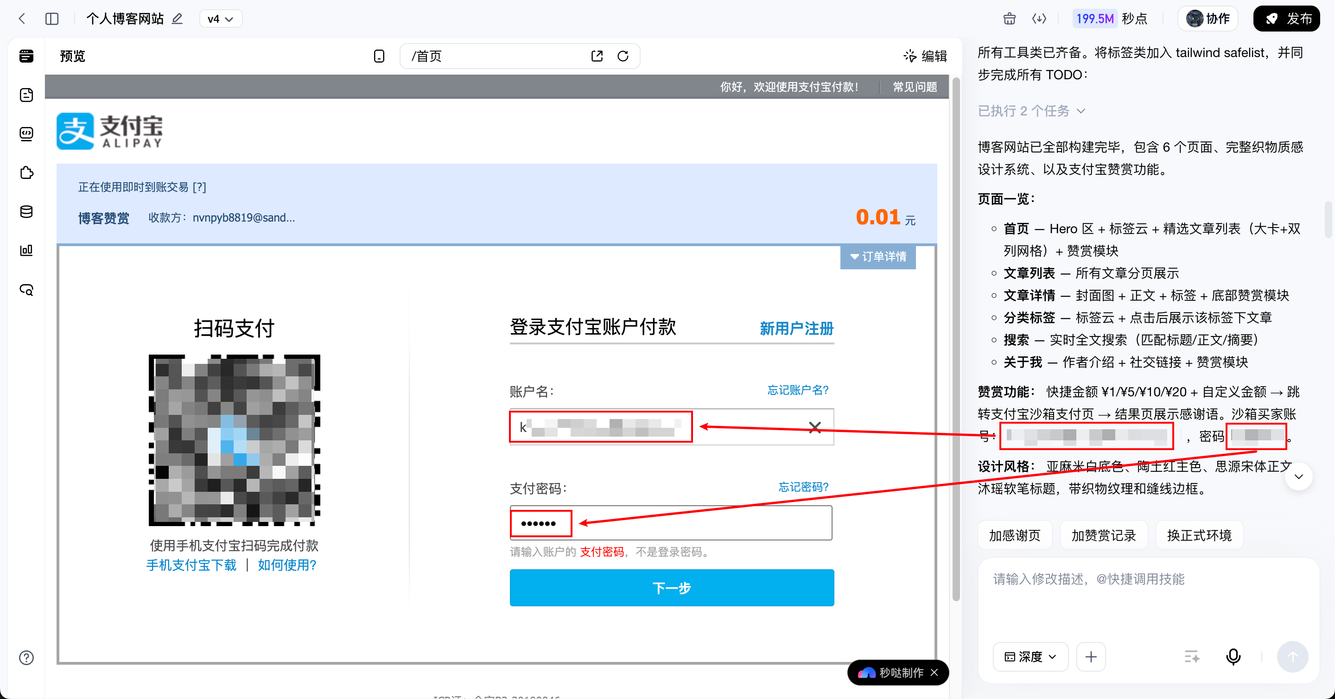1335x699 pixels.
Task: Click the Alipay logo
Action: coord(109,131)
